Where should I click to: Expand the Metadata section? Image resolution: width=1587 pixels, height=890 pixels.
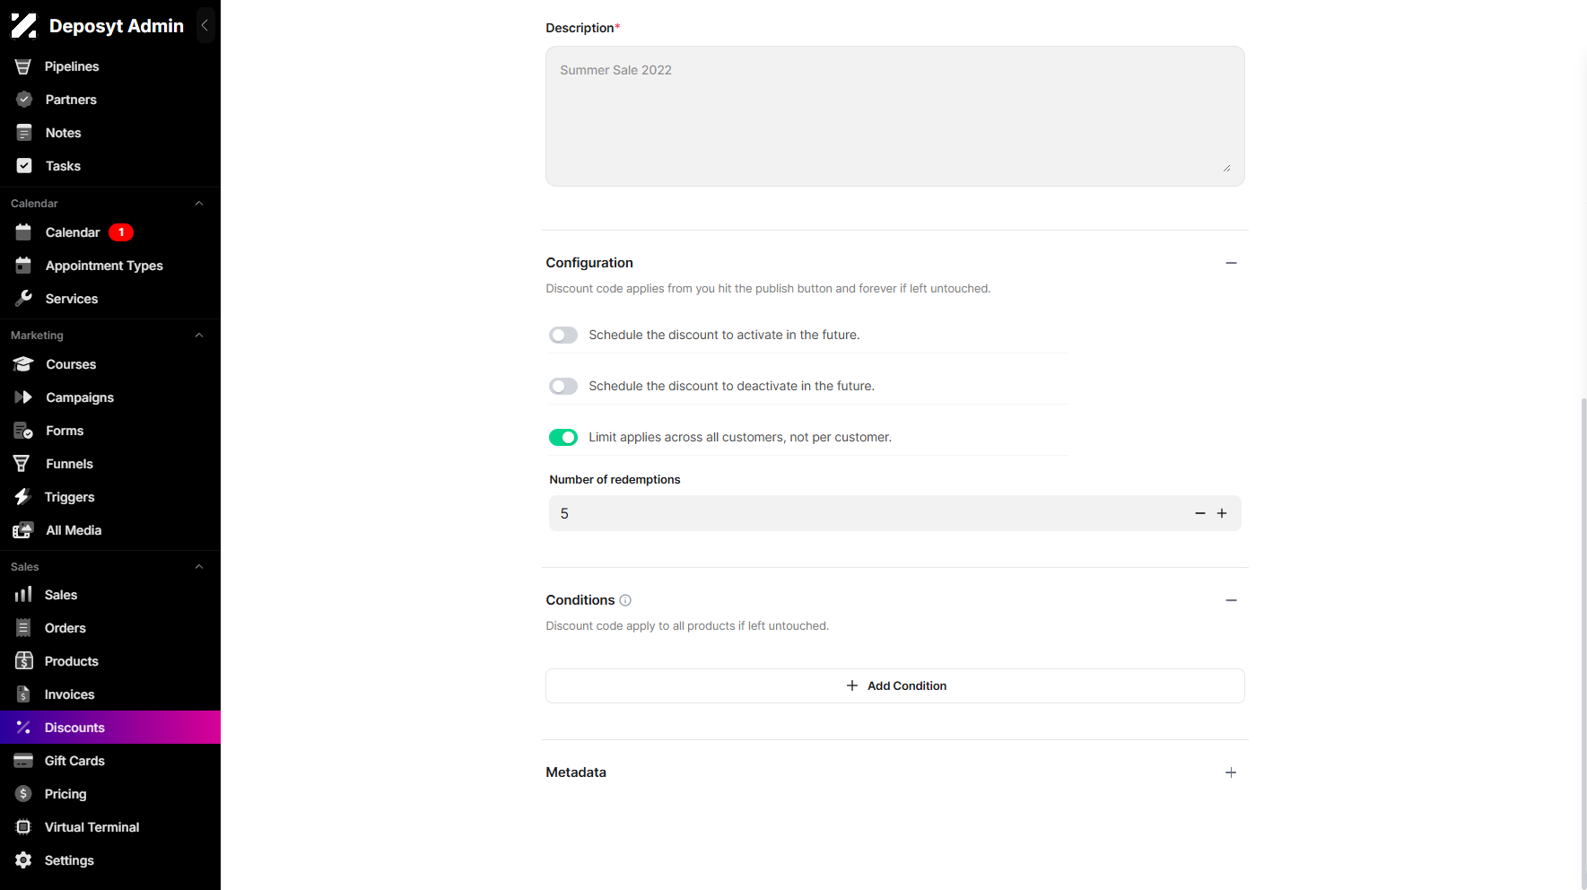point(1231,772)
